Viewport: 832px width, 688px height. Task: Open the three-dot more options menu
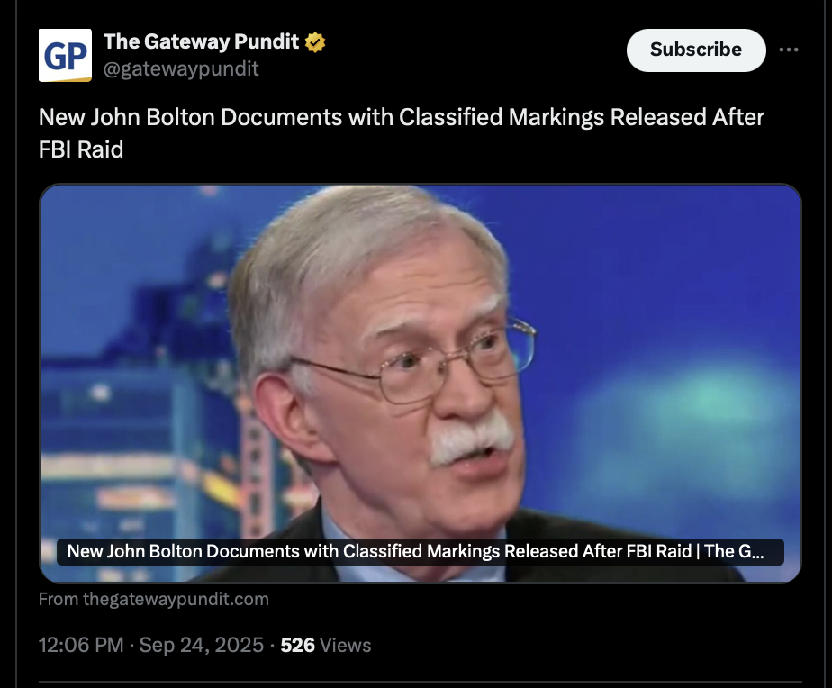pyautogui.click(x=789, y=50)
